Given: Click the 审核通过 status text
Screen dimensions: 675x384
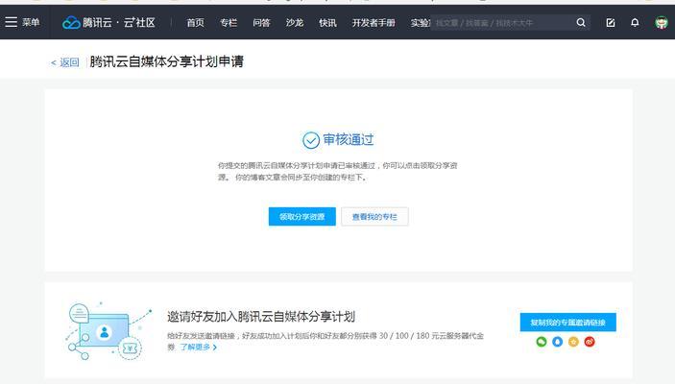Looking at the screenshot, I should [349, 139].
